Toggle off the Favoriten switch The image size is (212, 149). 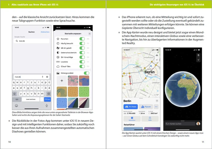pos(82,39)
